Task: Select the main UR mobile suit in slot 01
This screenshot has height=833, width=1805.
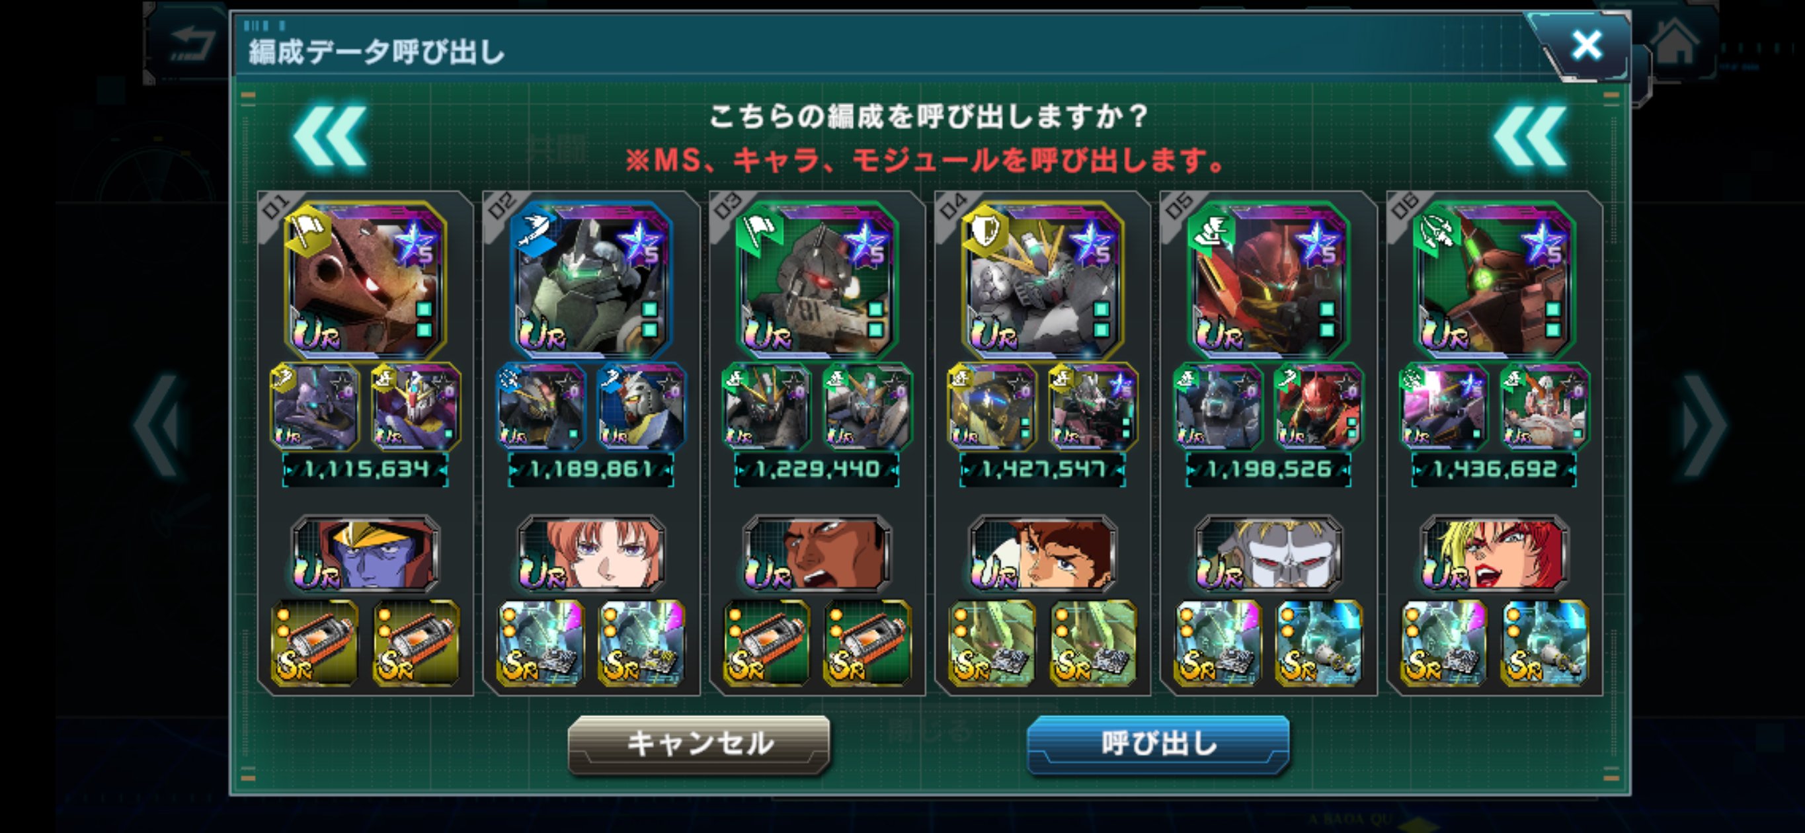Action: 365,280
